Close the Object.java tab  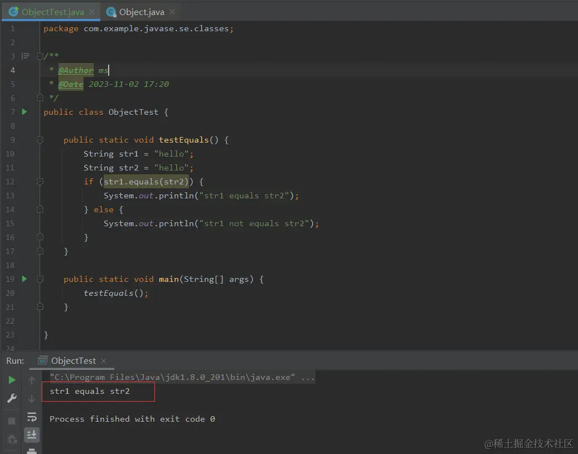click(x=172, y=12)
